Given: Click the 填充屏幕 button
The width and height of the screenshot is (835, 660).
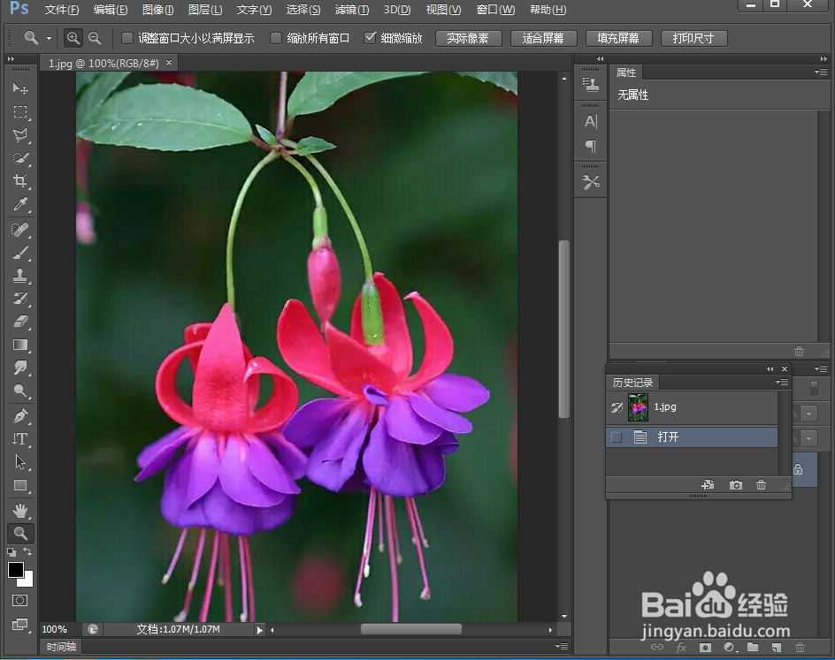Looking at the screenshot, I should (x=618, y=38).
